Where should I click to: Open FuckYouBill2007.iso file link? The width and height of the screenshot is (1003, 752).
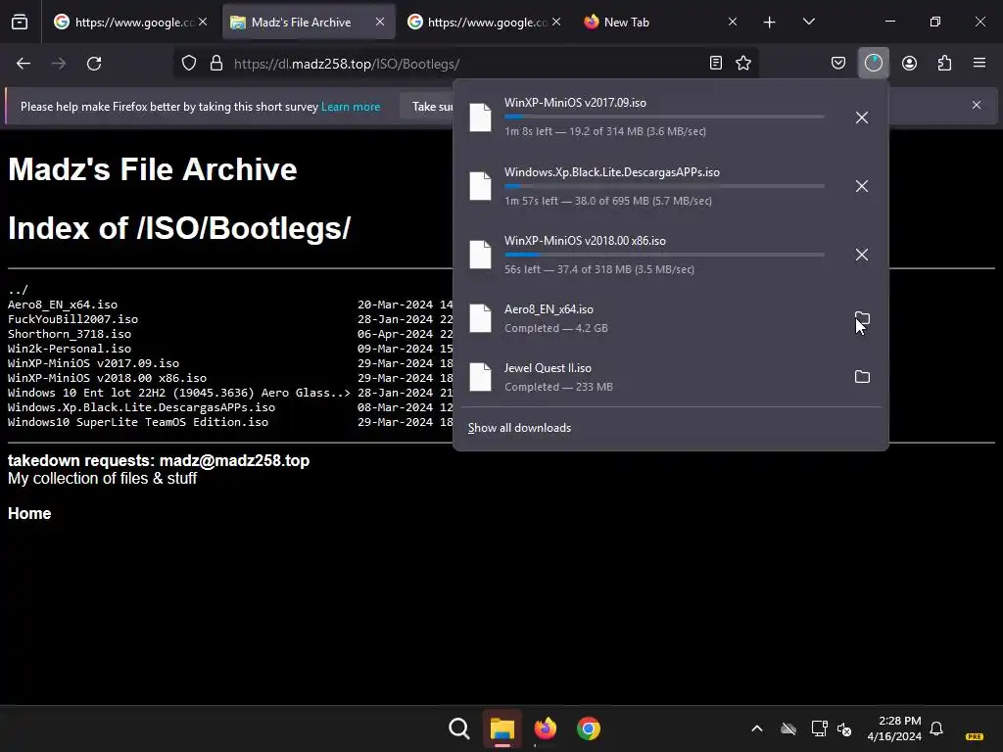click(72, 319)
